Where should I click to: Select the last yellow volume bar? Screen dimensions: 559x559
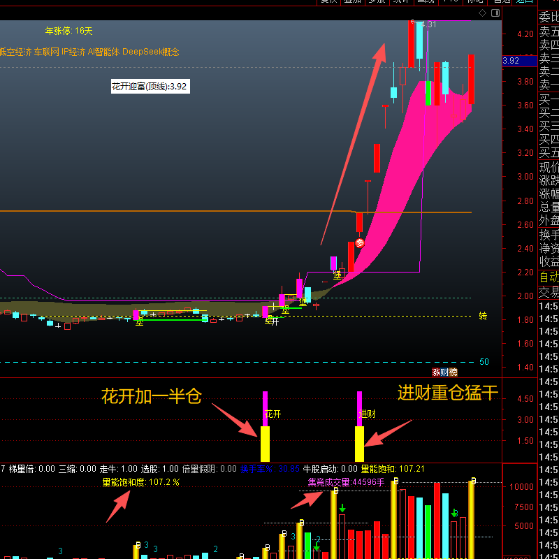471,519
